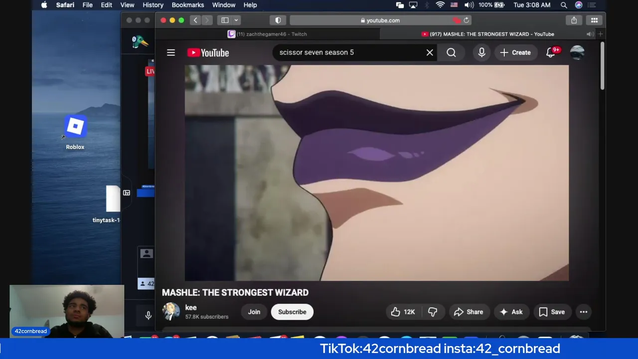Open the Bookmarks menu
The image size is (638, 359).
pos(188,5)
